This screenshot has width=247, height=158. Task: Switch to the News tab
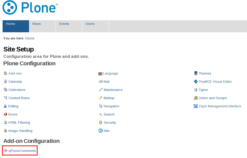coord(37,24)
